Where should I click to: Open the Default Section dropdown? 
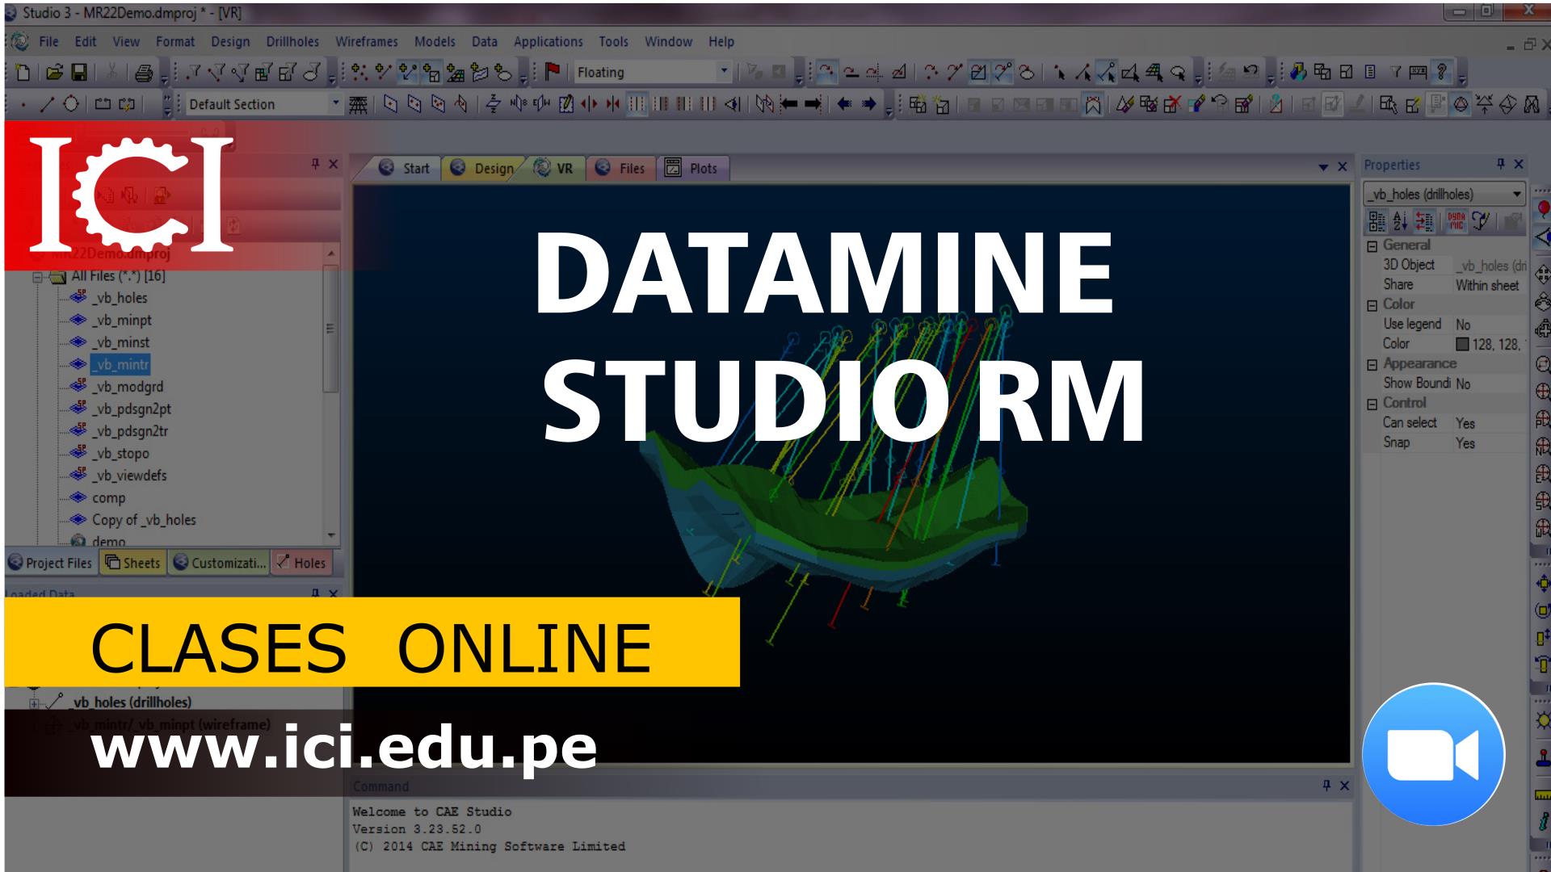[x=336, y=103]
